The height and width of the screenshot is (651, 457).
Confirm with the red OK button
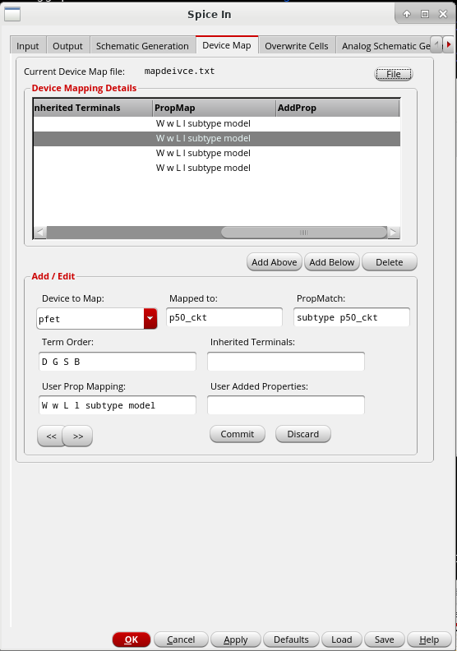click(x=132, y=639)
